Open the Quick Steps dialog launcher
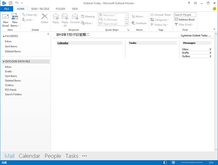 pos(128,30)
